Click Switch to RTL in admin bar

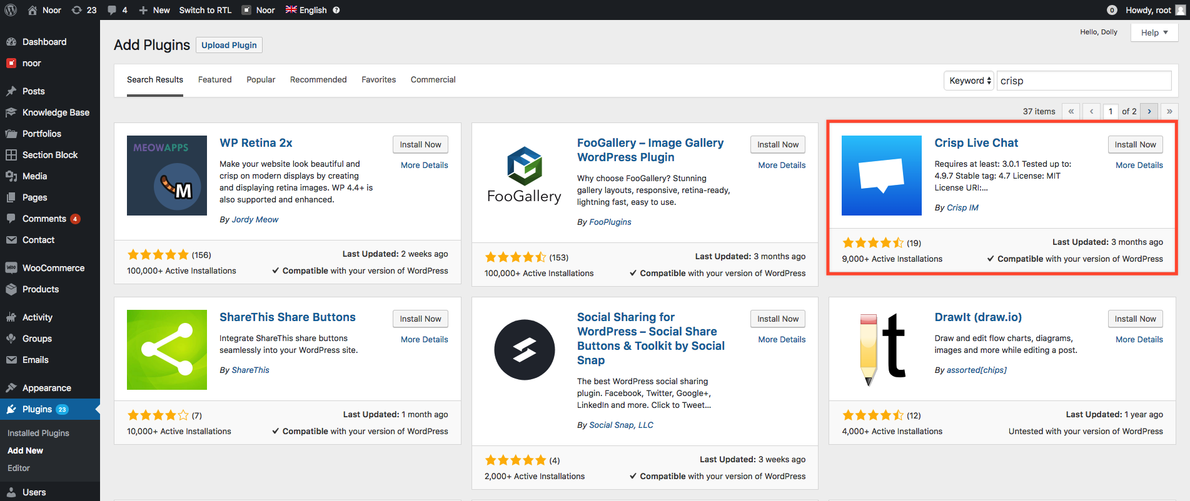pos(205,10)
